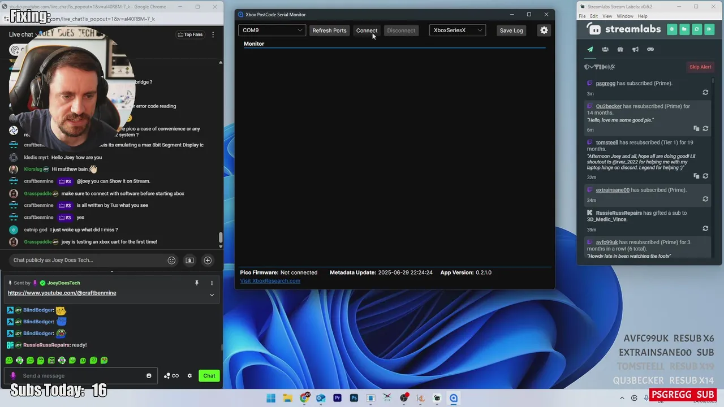This screenshot has width=724, height=407.
Task: Replay the tomsteell resubscribed alert
Action: point(705,176)
